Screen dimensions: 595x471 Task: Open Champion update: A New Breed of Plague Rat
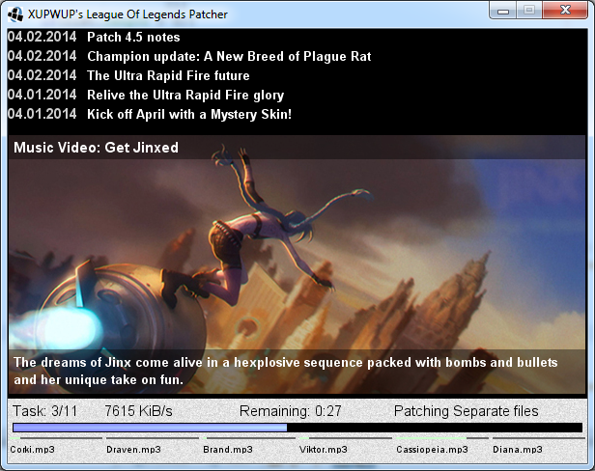pos(229,57)
